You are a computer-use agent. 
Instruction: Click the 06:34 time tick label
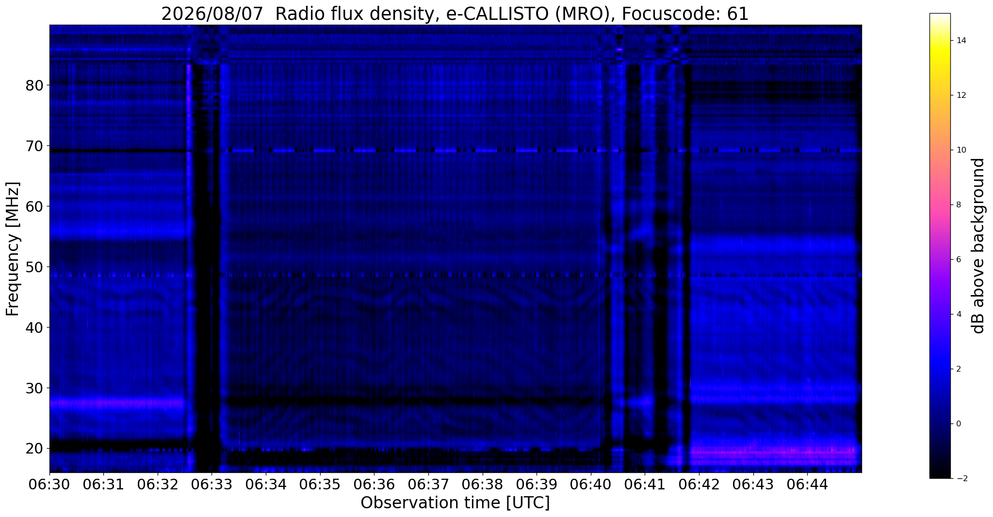[266, 484]
